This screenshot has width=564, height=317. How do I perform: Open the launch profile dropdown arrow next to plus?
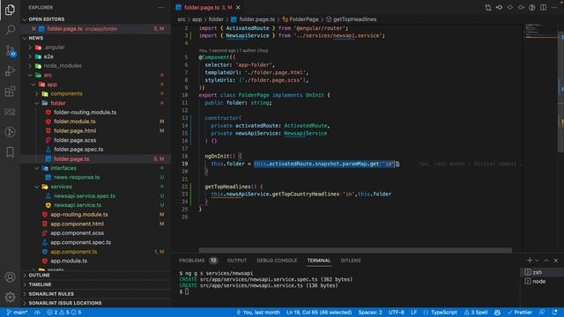(537, 261)
